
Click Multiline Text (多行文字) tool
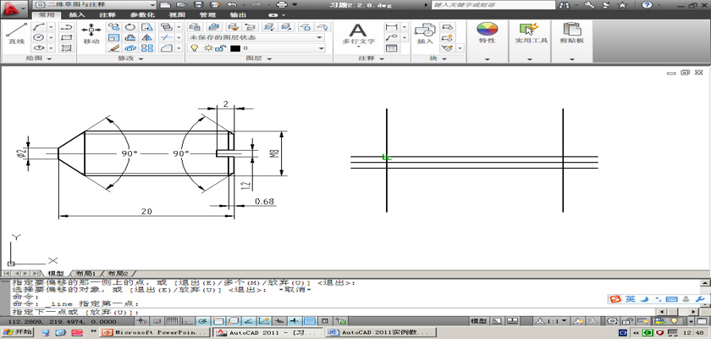pyautogui.click(x=358, y=35)
